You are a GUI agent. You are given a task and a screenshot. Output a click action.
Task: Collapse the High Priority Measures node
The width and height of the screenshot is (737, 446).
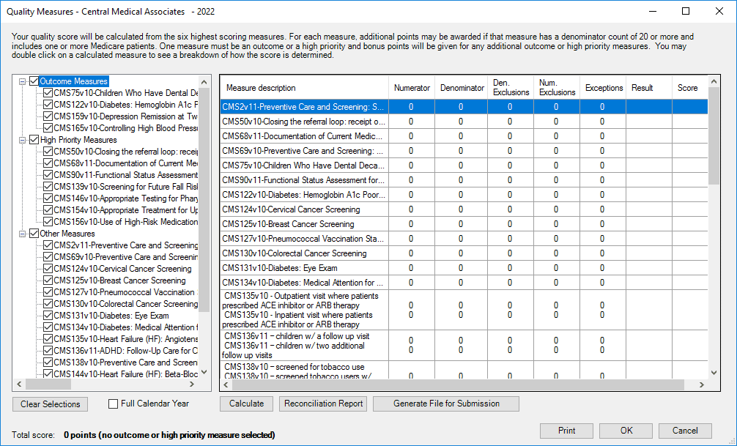23,140
